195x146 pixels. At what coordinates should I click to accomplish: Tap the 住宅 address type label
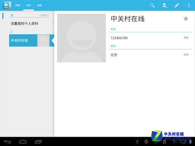(186, 55)
